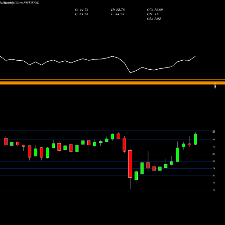Click the 36 price axis label

point(214,154)
